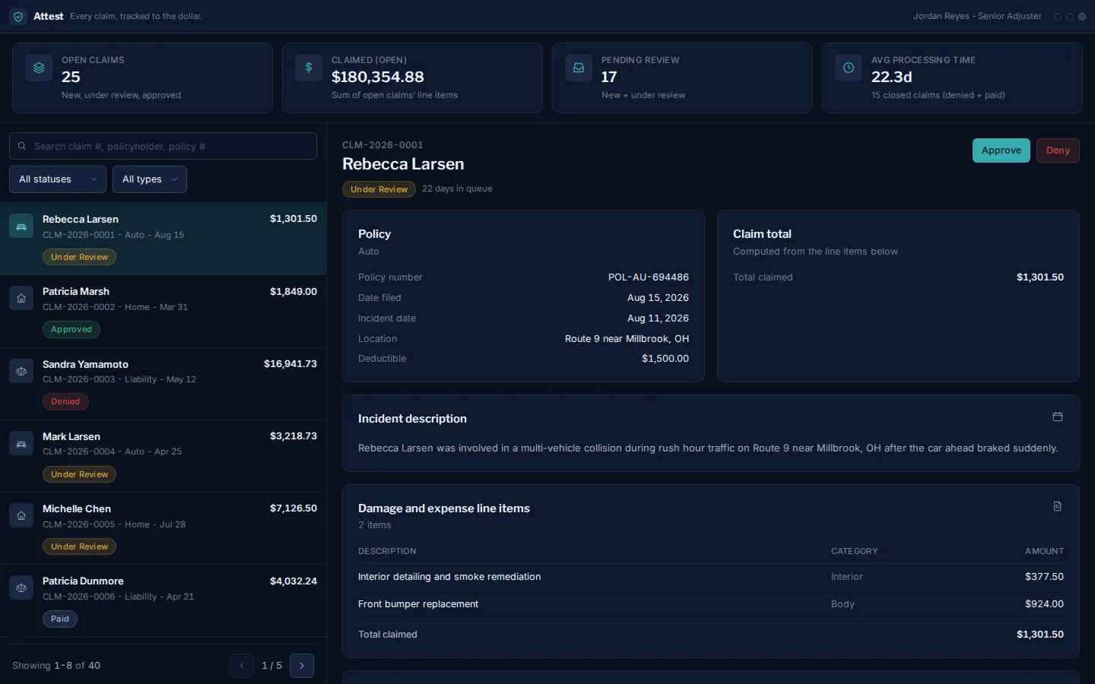Screen dimensions: 1095x684
Task: Select Mark Larsen claim CLM-2026-0004
Action: point(163,457)
